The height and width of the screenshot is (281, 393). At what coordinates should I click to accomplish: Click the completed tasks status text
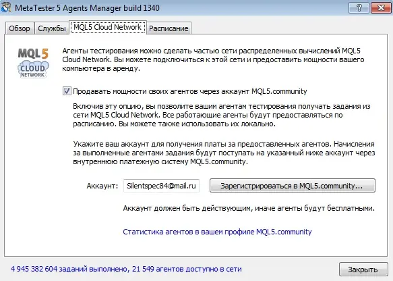pos(126,269)
